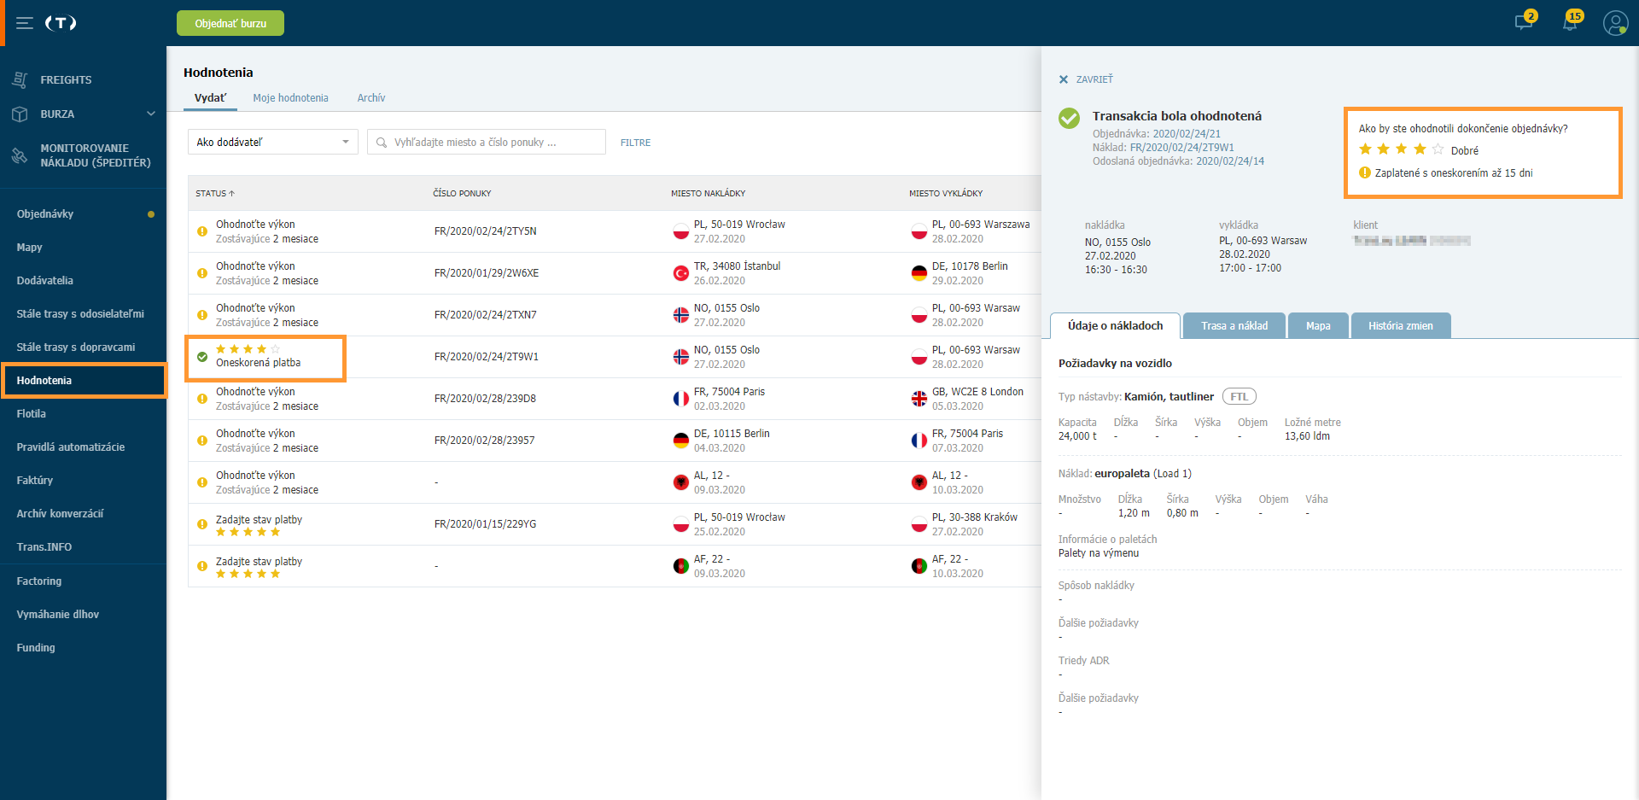Click the X icon next to Zavrieť
Image resolution: width=1639 pixels, height=800 pixels.
click(x=1064, y=79)
